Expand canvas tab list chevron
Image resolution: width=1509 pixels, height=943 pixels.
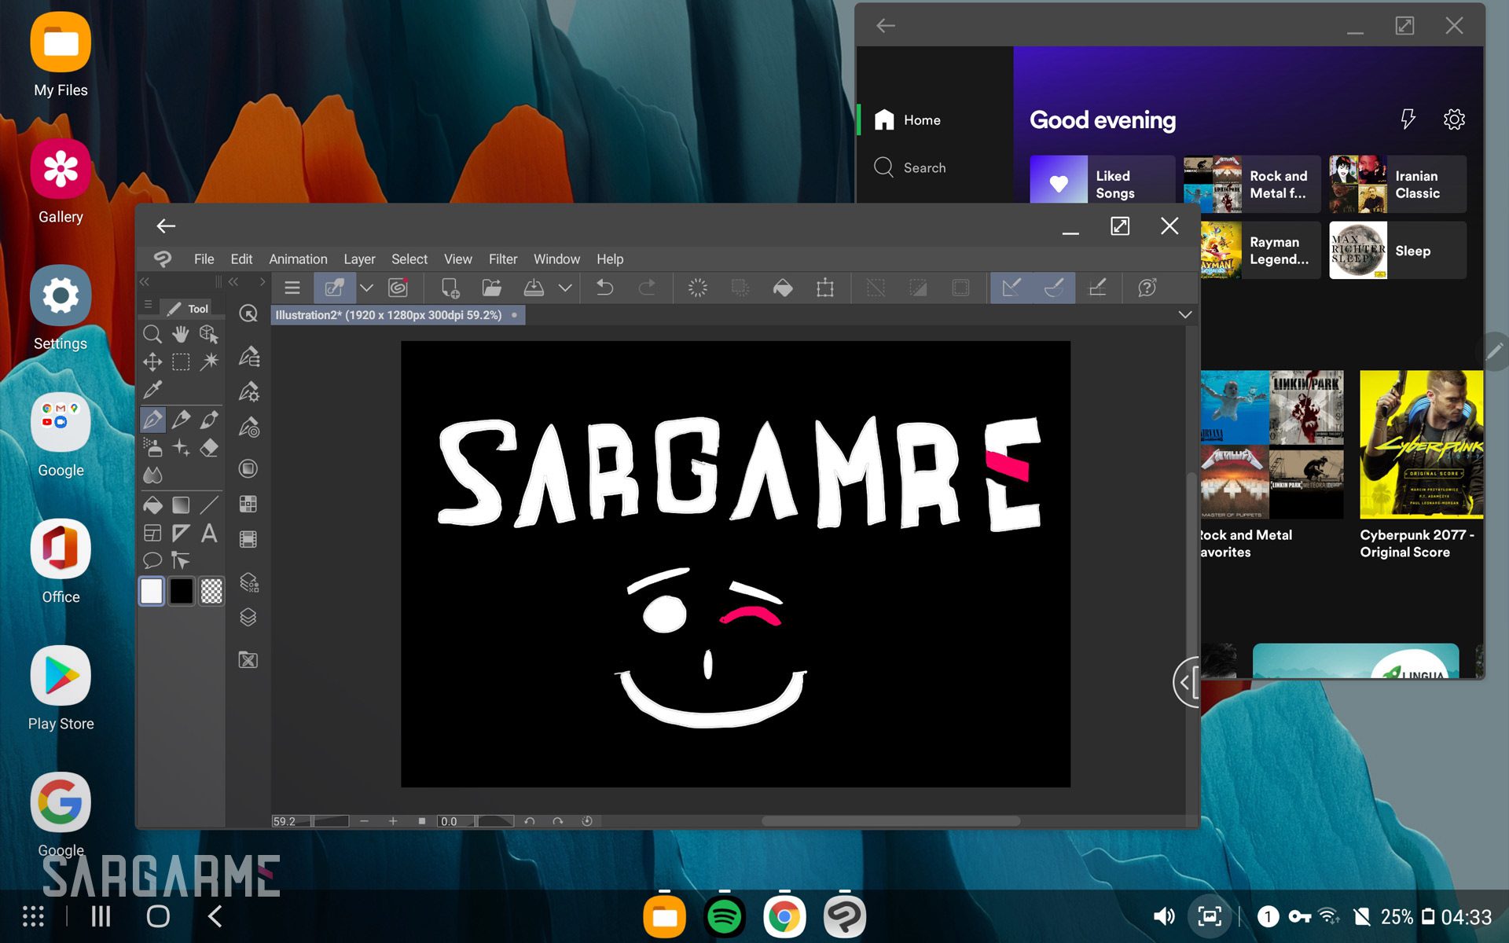(1185, 315)
